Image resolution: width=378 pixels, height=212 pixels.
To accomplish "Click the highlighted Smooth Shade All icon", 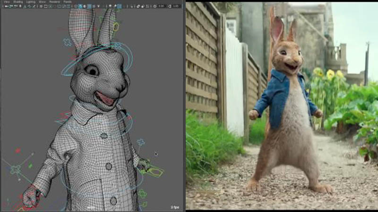I will pos(80,6).
